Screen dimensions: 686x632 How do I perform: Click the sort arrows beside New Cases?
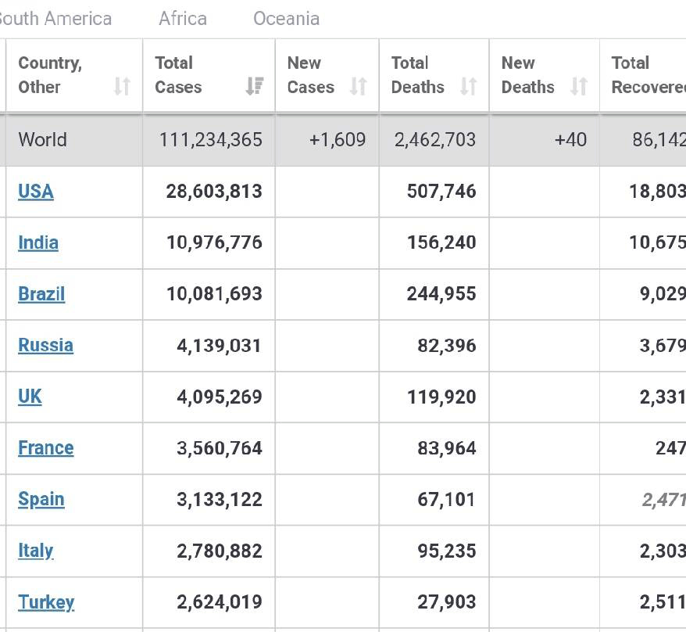pyautogui.click(x=359, y=88)
